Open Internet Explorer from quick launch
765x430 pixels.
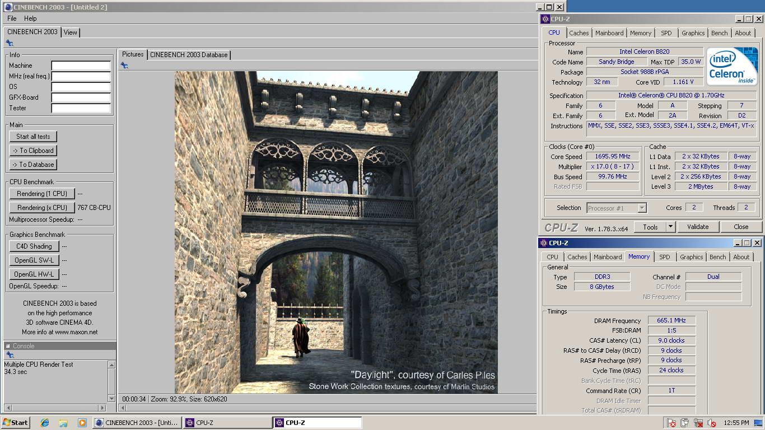(45, 423)
